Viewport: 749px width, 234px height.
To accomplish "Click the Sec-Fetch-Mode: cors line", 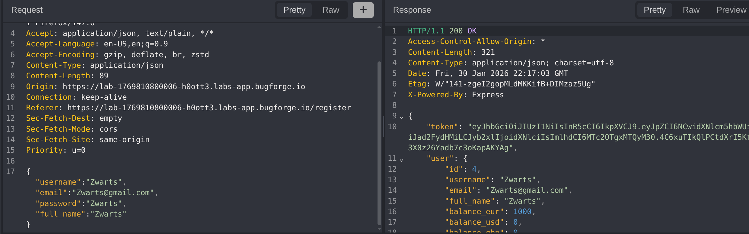I will click(72, 129).
